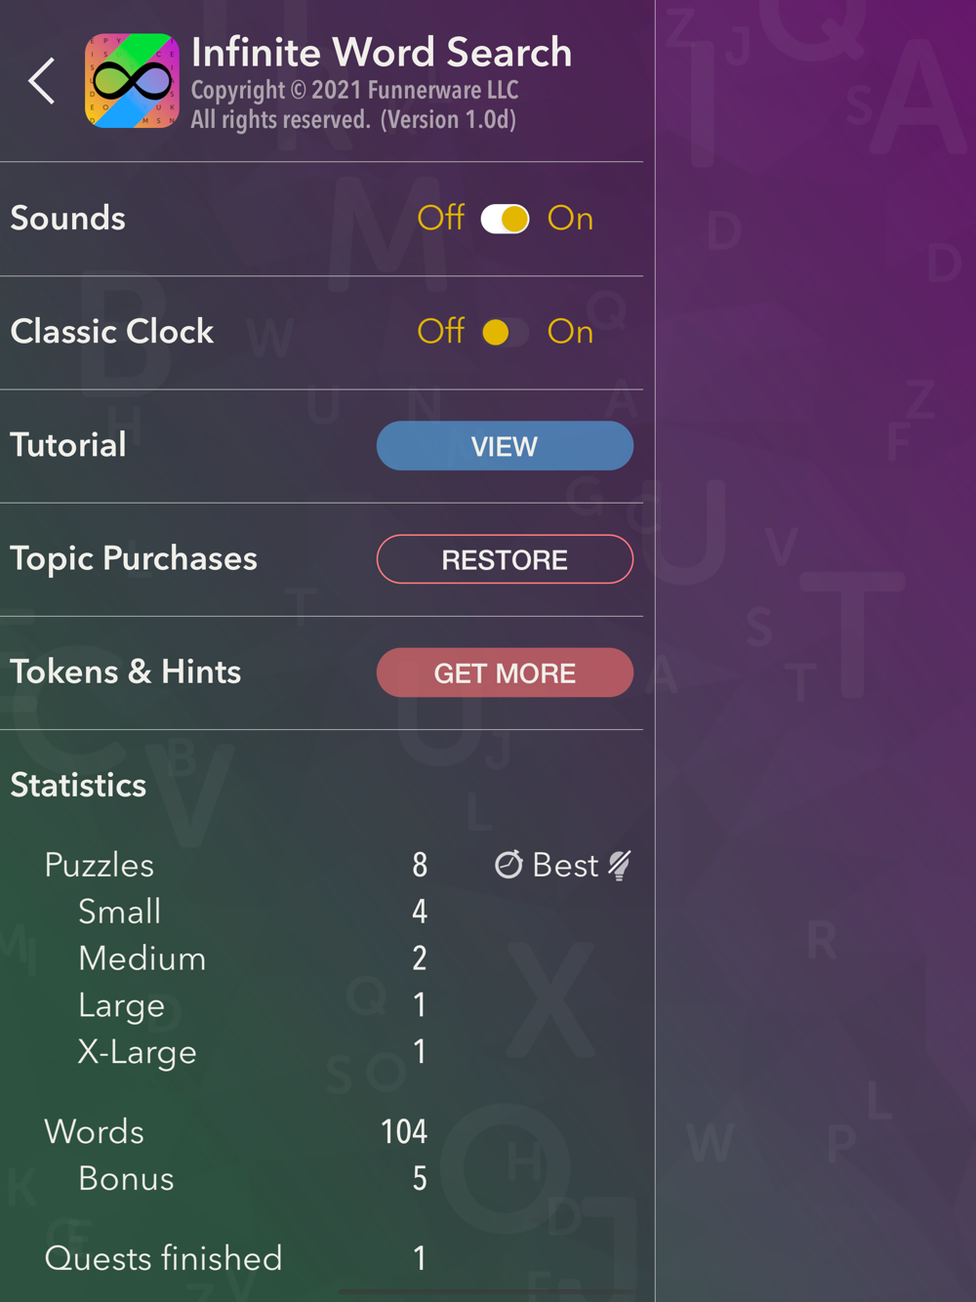976x1302 pixels.
Task: Select Off label for Sounds
Action: (x=440, y=218)
